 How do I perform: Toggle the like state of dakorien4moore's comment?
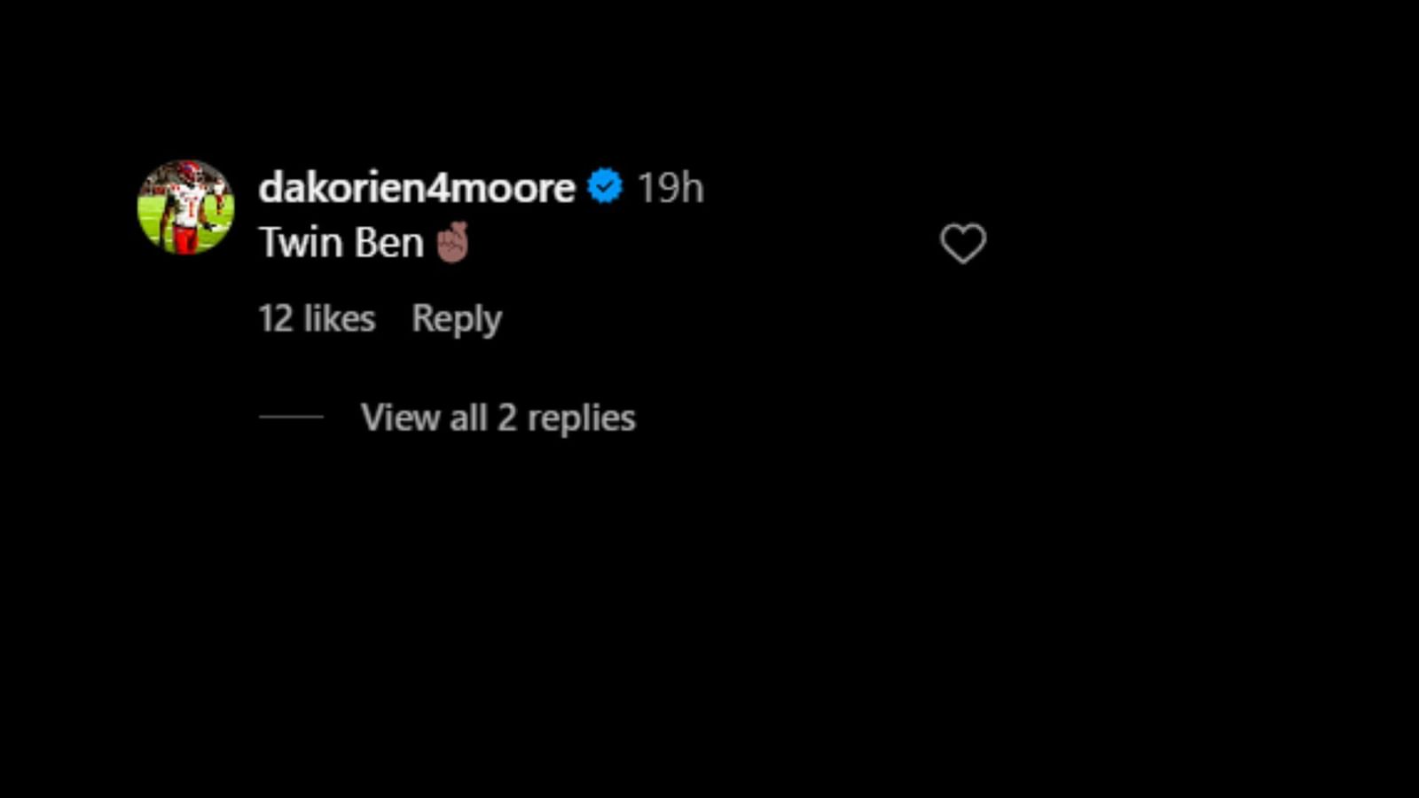963,243
